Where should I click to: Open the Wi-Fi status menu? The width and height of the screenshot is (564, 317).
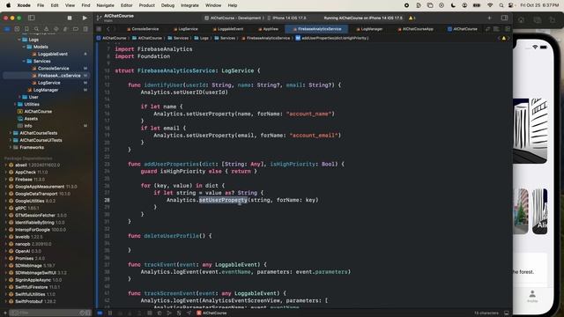[x=490, y=5]
